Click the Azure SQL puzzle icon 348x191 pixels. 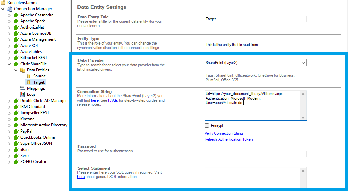pos(16,46)
